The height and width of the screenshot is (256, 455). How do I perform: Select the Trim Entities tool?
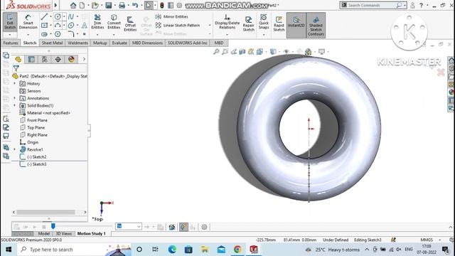point(97,22)
